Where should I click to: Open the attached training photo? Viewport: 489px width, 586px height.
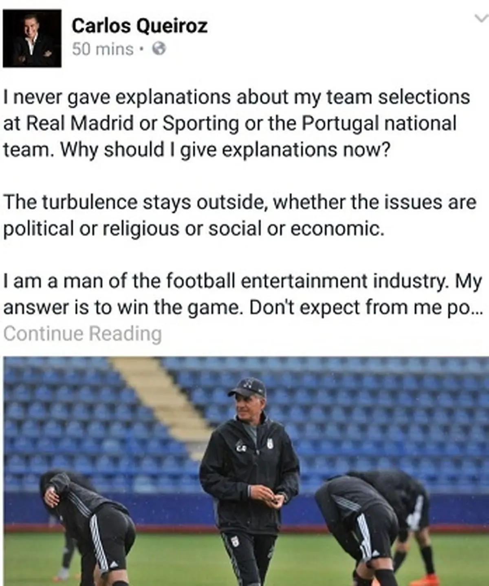click(244, 471)
